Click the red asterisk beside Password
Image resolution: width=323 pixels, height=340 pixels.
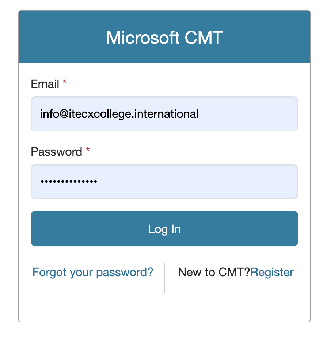click(88, 151)
